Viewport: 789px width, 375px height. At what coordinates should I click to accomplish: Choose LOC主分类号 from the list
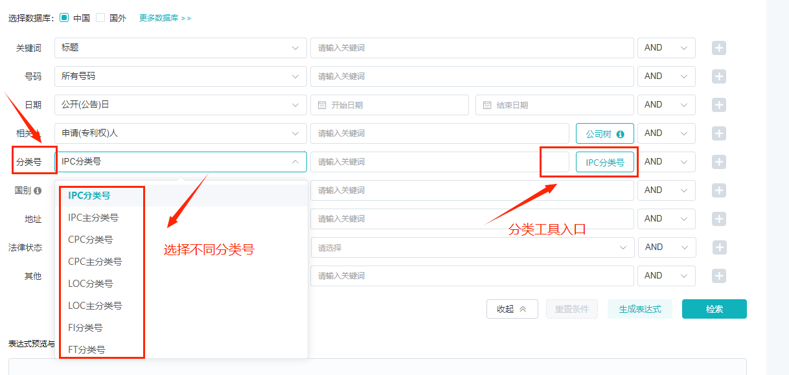[181, 306]
